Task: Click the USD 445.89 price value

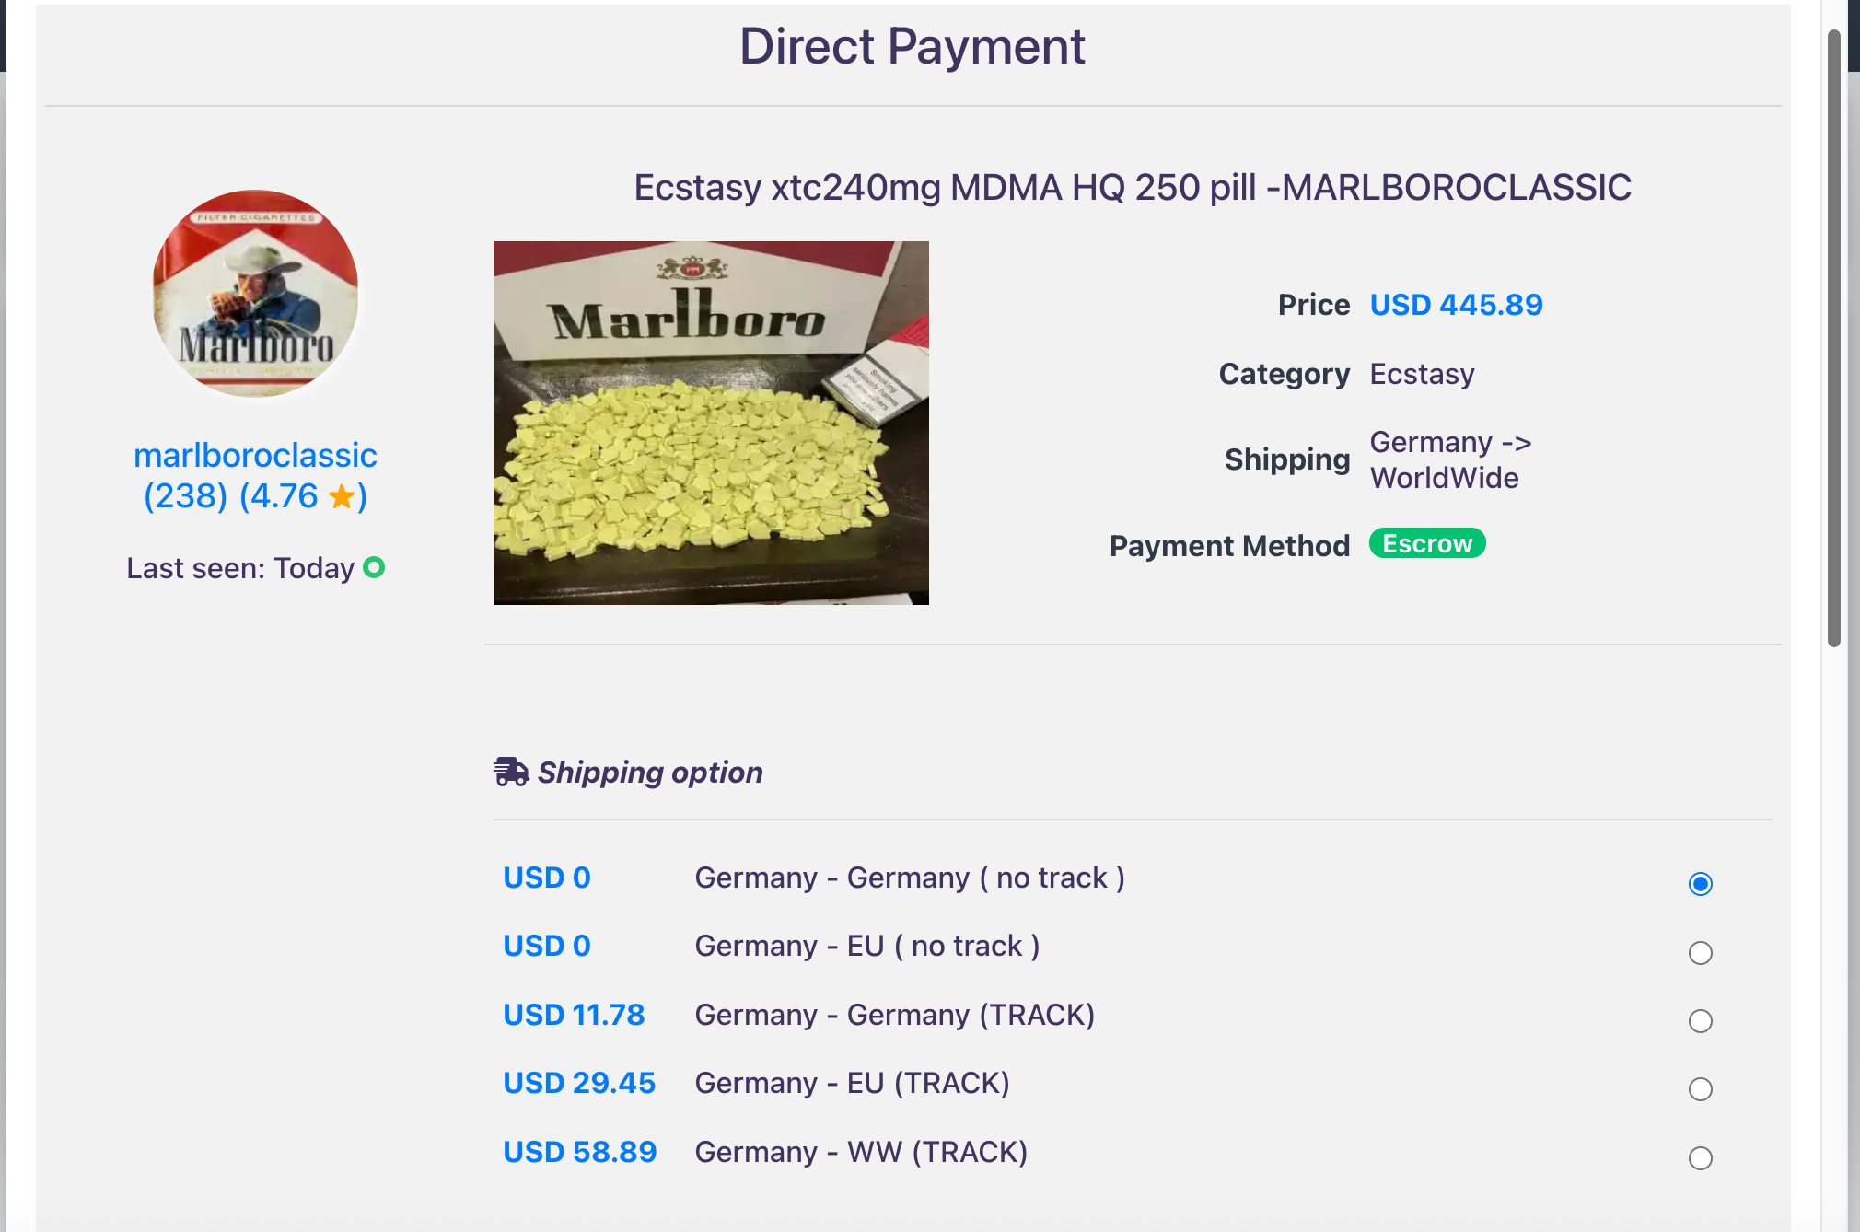Action: pos(1456,305)
